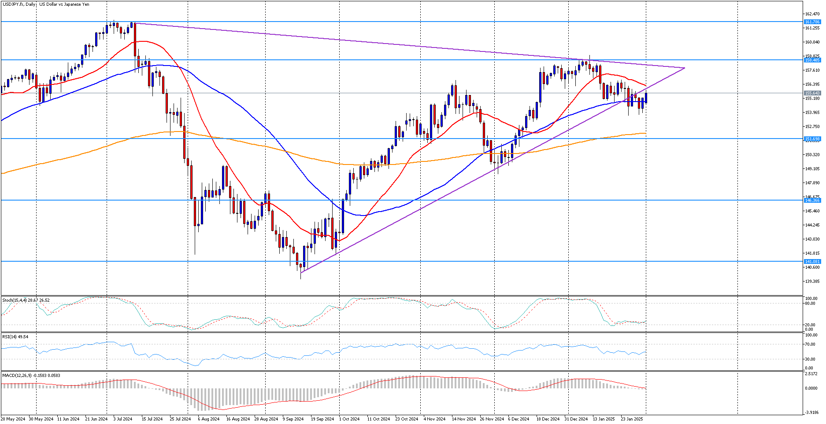The width and height of the screenshot is (826, 424).
Task: Click the 1 Oct 2024 date label
Action: coord(349,419)
